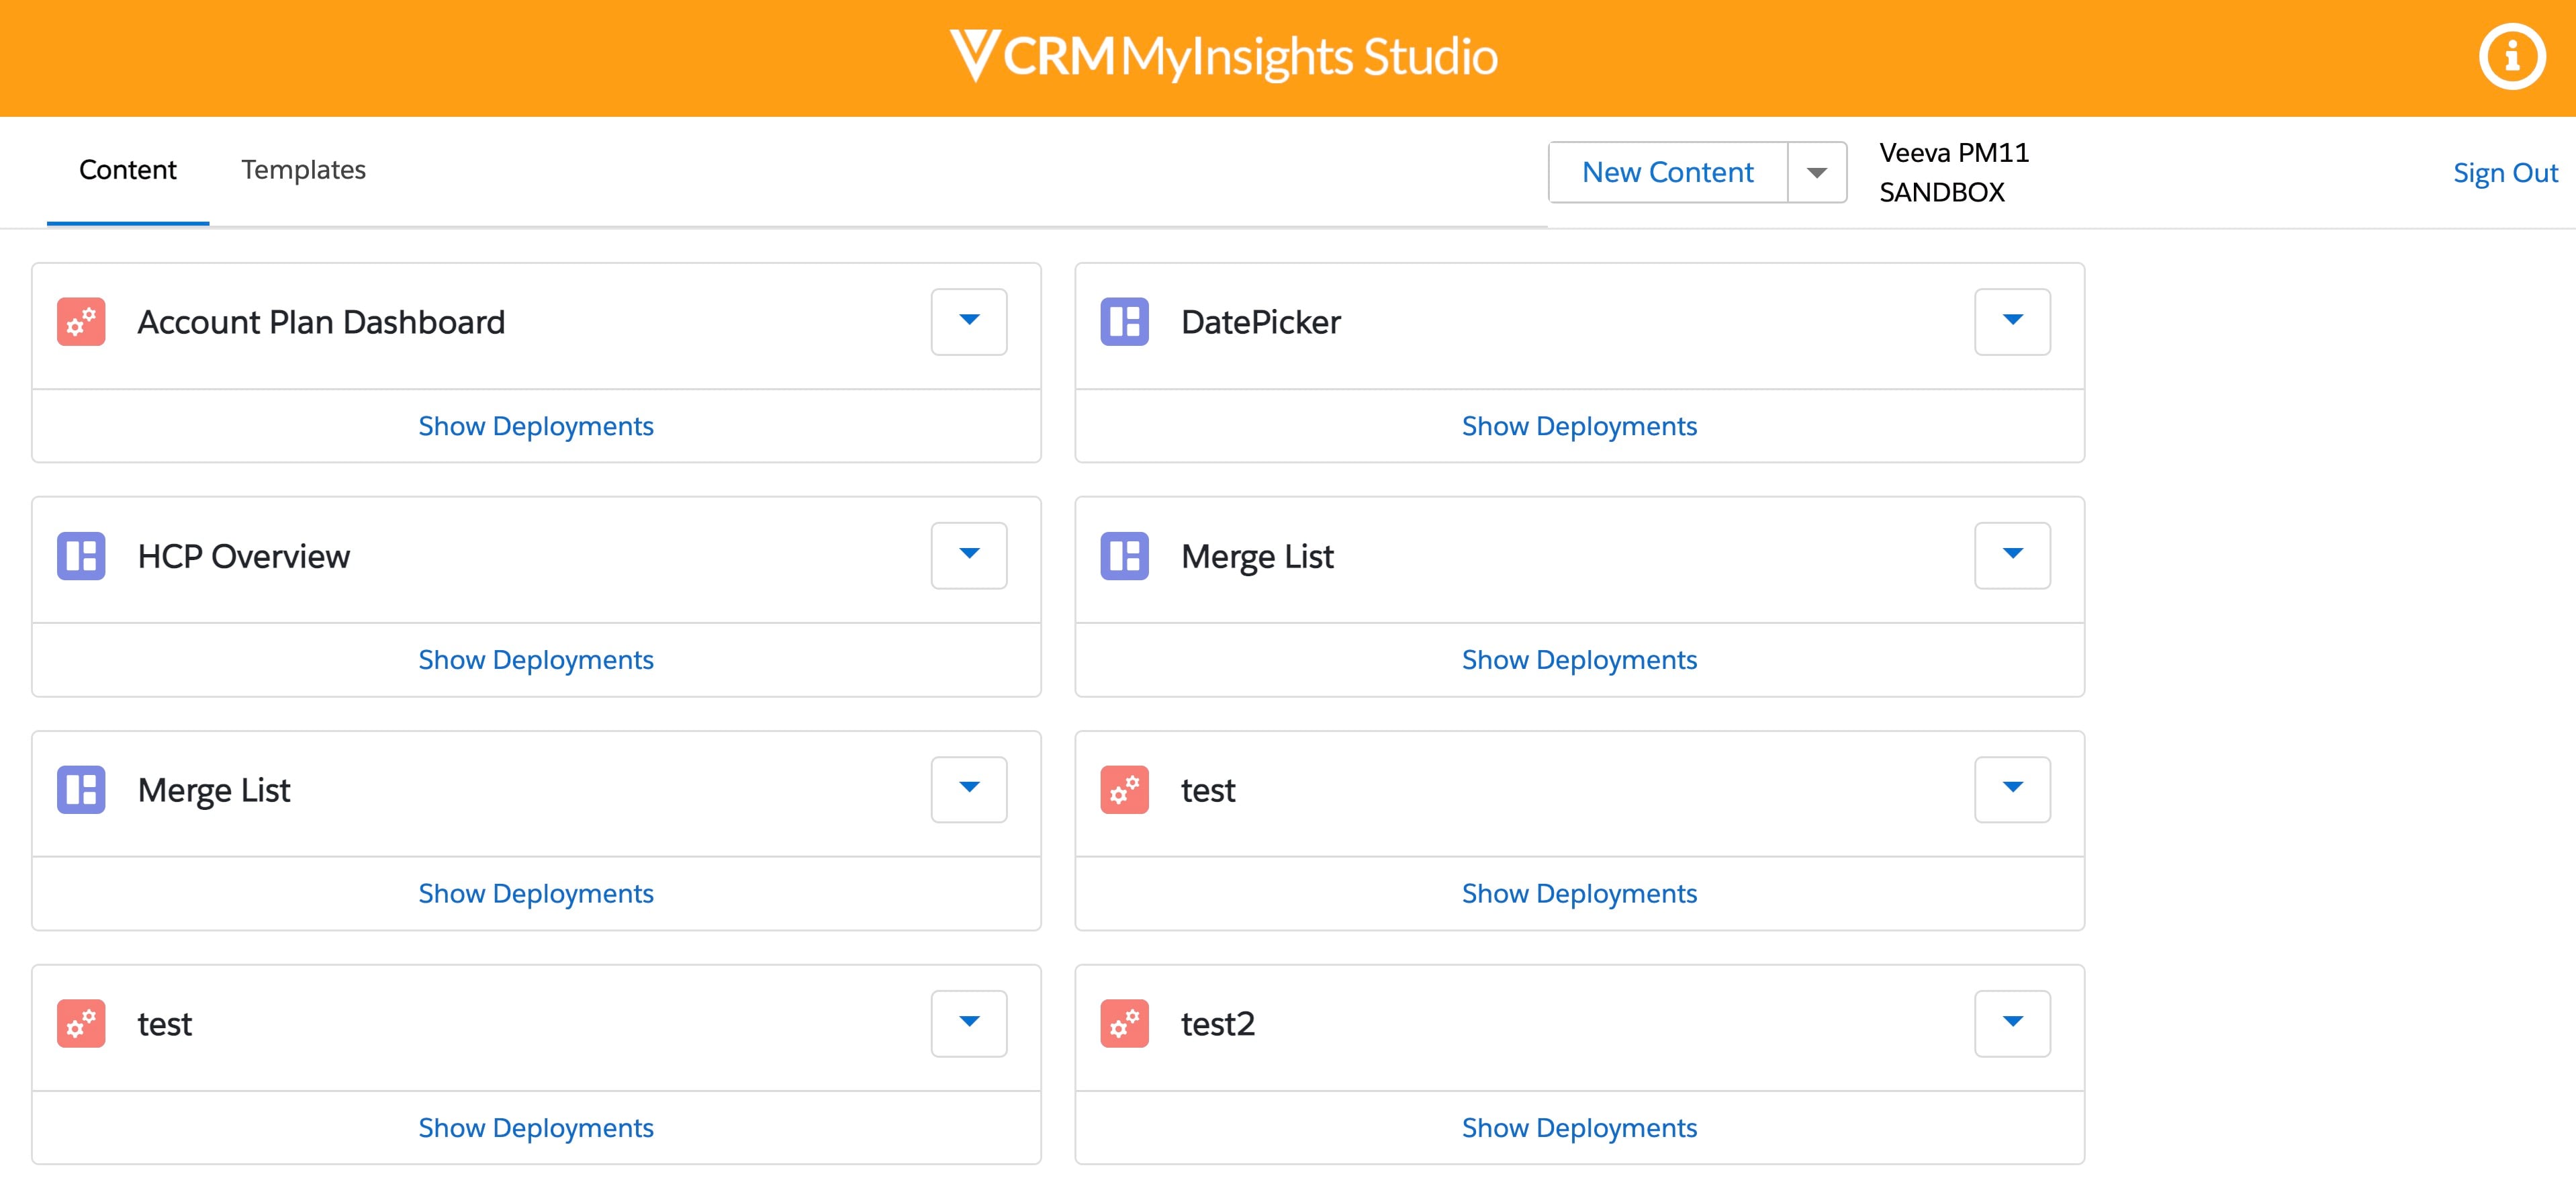Open the dropdown arrow for Account Plan Dashboard
Image resolution: width=2576 pixels, height=1182 pixels.
(x=968, y=322)
